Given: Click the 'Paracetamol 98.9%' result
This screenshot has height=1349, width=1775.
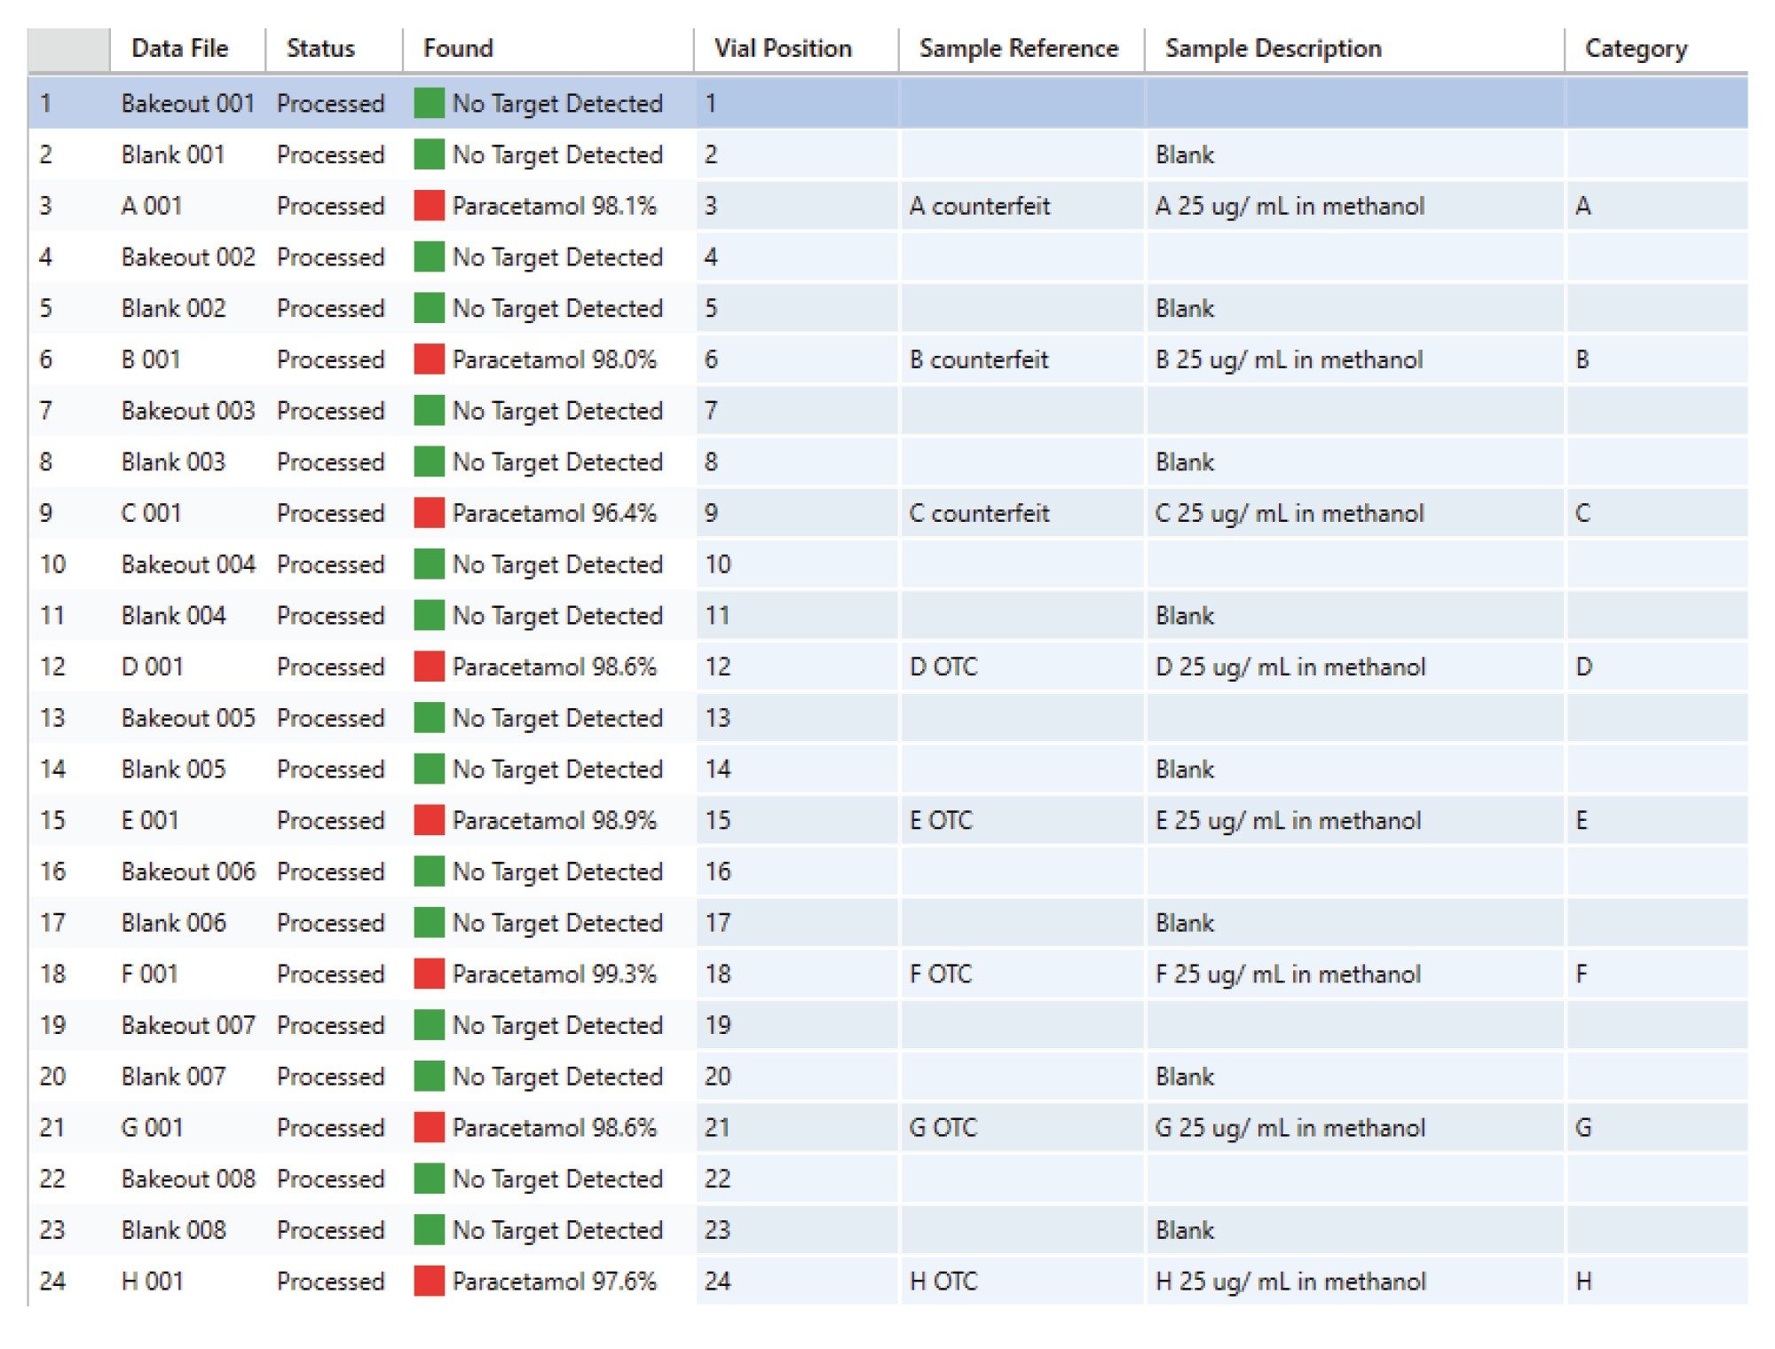Looking at the screenshot, I should pyautogui.click(x=555, y=820).
